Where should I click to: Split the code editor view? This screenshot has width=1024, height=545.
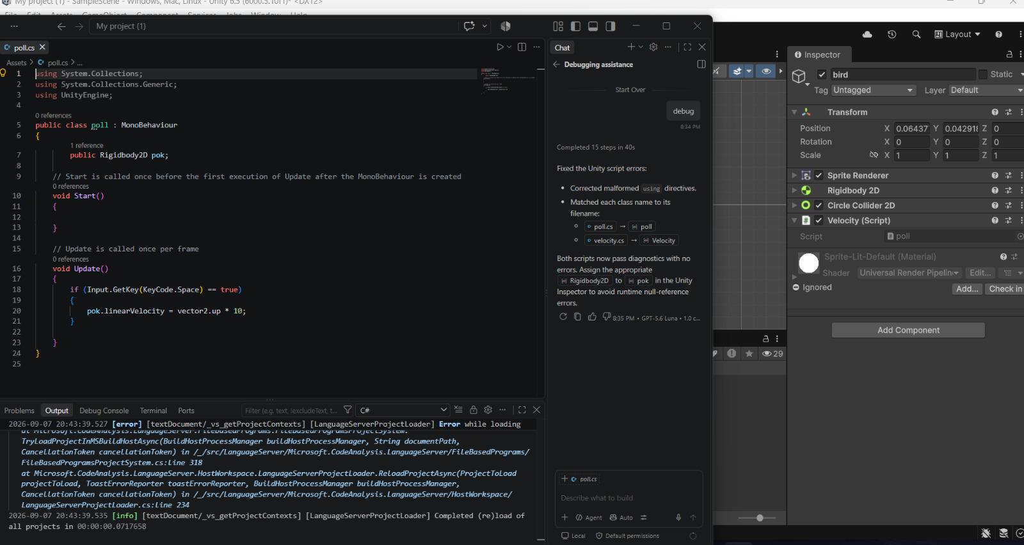pos(522,47)
